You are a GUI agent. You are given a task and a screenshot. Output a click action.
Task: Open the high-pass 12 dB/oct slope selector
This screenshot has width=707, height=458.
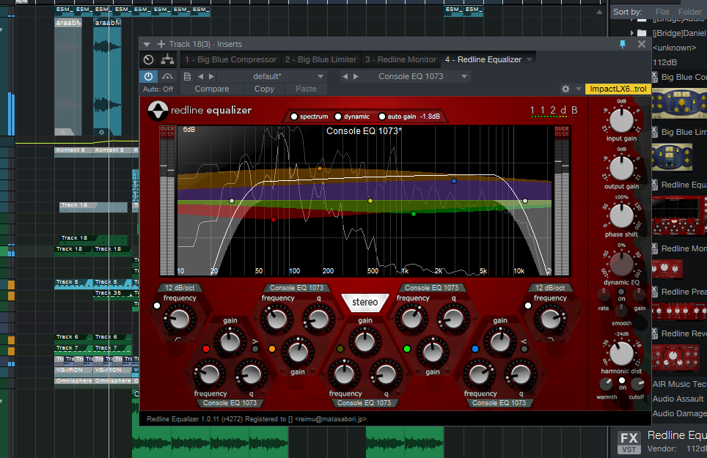point(180,288)
